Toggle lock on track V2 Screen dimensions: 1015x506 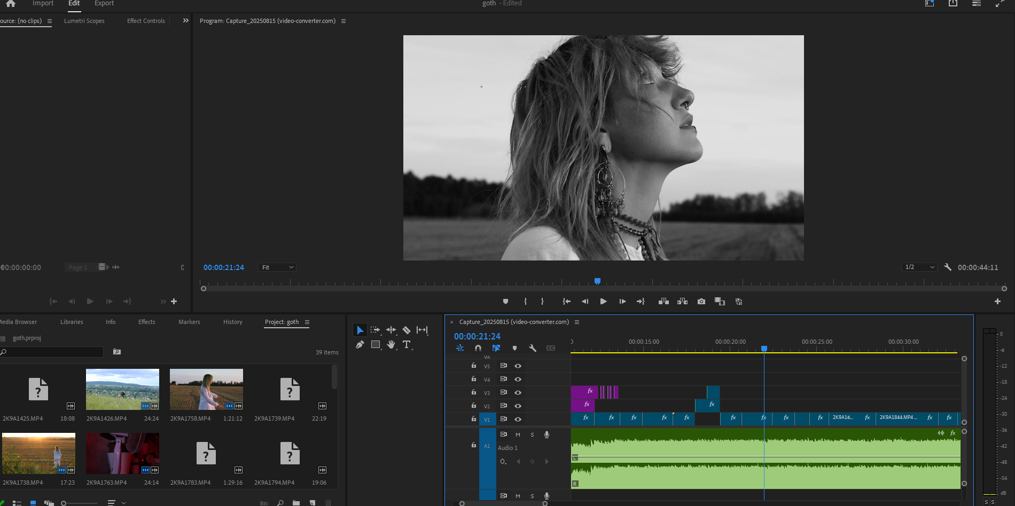point(473,406)
